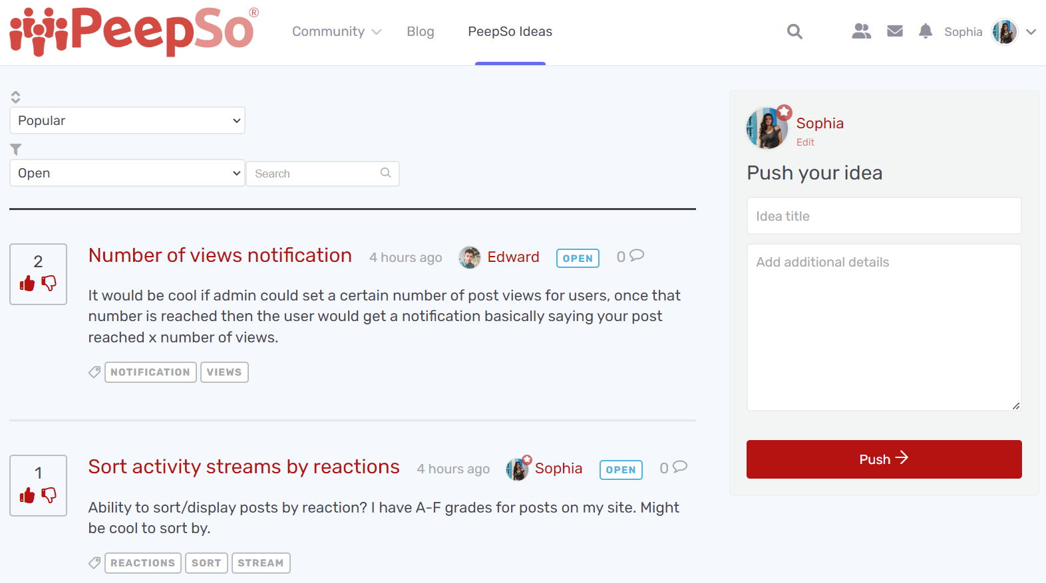Click the Idea title input field
1046x583 pixels.
pyautogui.click(x=884, y=215)
